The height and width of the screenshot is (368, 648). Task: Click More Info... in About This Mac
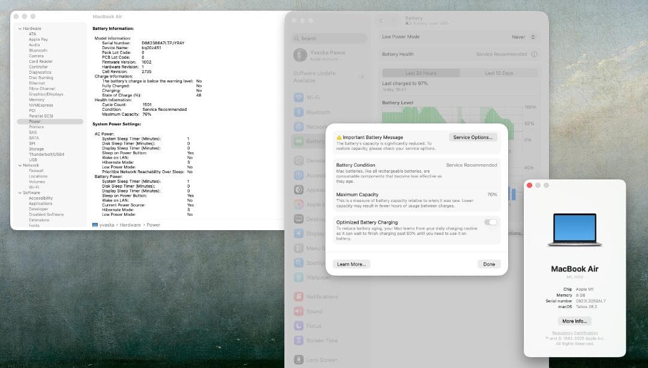(574, 321)
